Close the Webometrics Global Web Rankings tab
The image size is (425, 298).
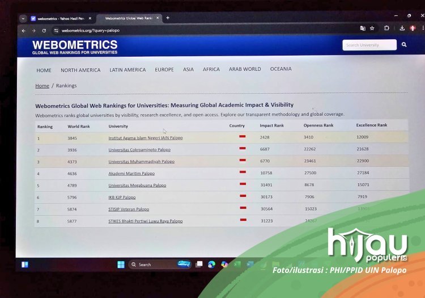[158, 18]
